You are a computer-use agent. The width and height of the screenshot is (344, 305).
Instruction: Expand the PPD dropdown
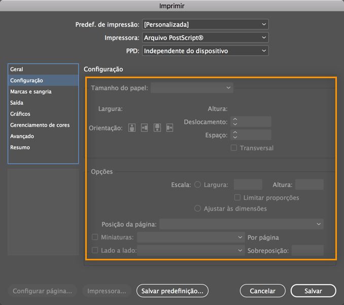pos(205,51)
